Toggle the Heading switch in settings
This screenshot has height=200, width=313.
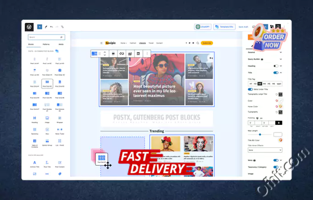point(276,65)
